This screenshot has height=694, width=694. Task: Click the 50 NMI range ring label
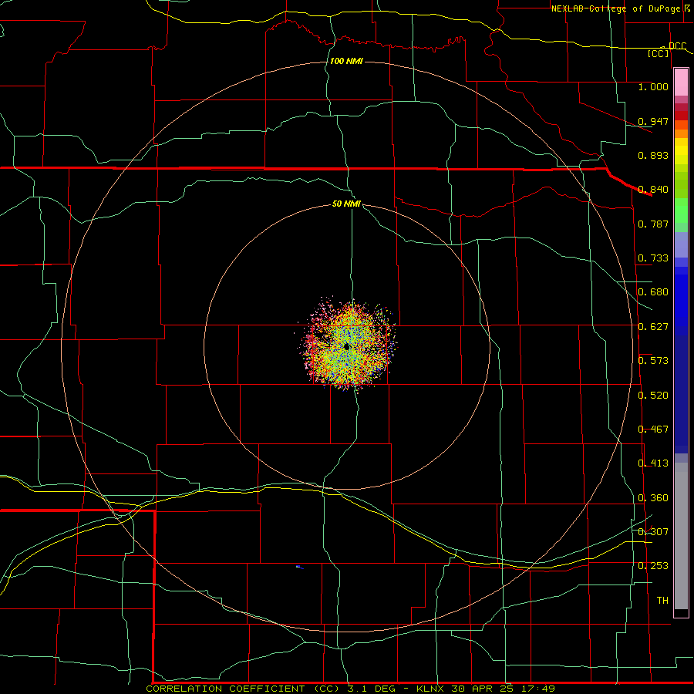346,204
